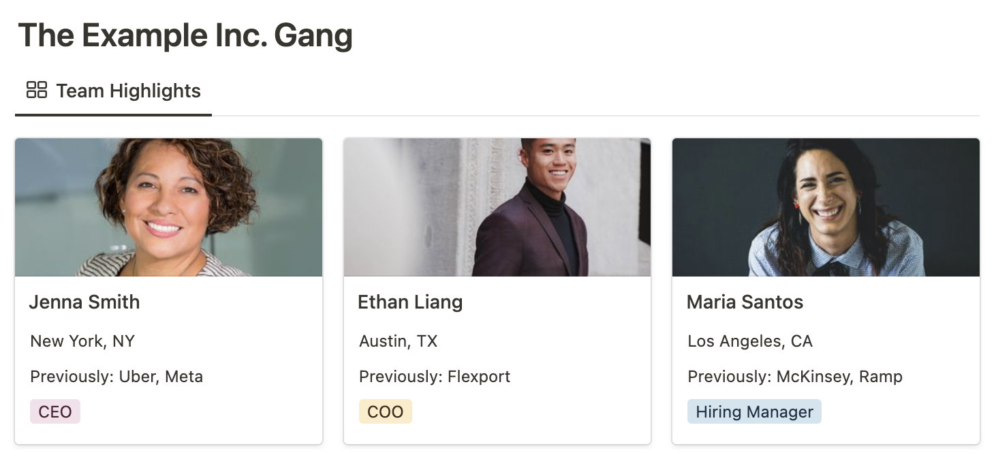Screen dimensions: 996x455
Task: Select the Team Highlights tab
Action: pyautogui.click(x=129, y=90)
